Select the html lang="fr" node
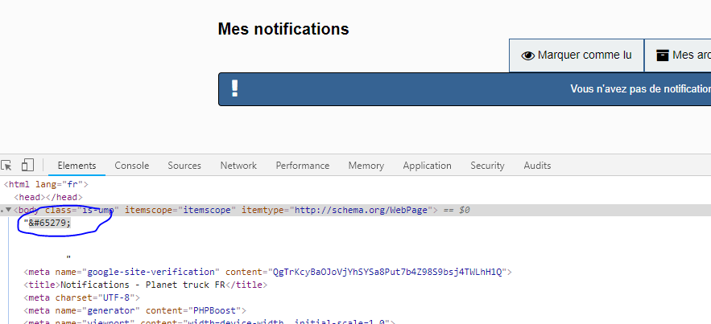711x324 pixels. pos(46,184)
